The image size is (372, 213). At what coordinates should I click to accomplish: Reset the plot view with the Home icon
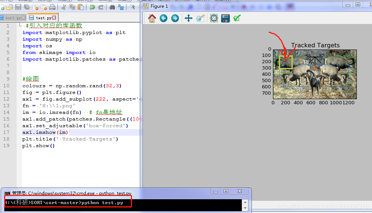tap(151, 18)
